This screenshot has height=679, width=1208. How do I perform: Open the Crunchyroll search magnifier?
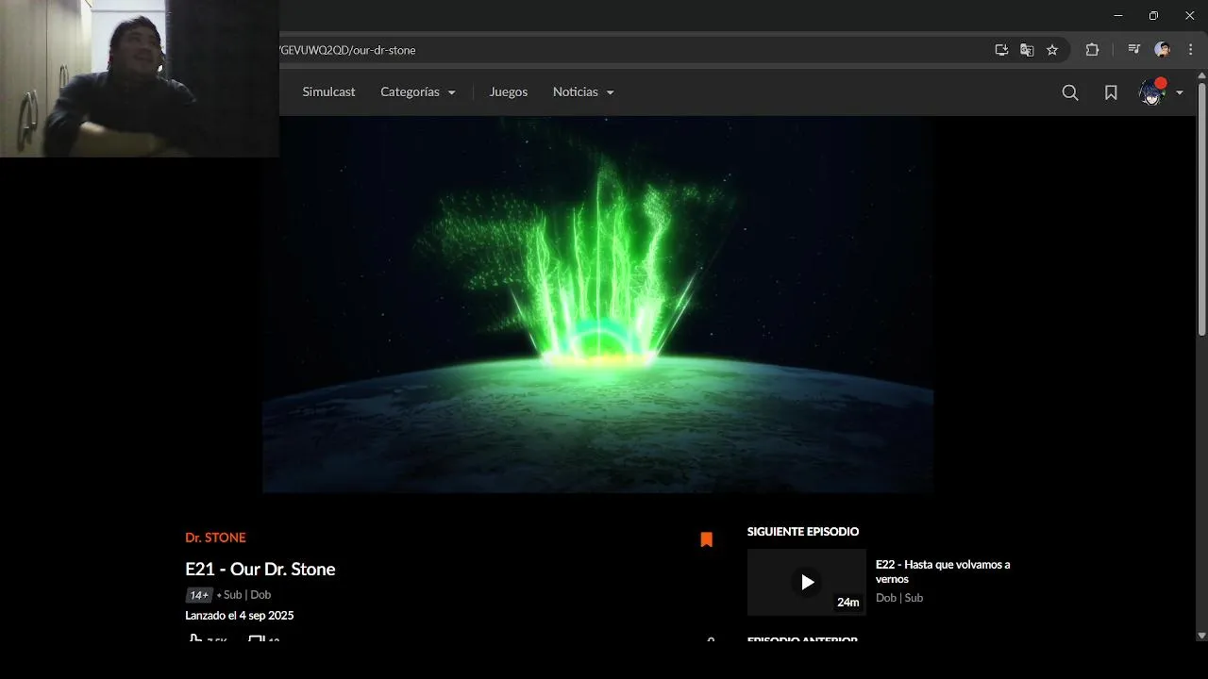[1069, 92]
